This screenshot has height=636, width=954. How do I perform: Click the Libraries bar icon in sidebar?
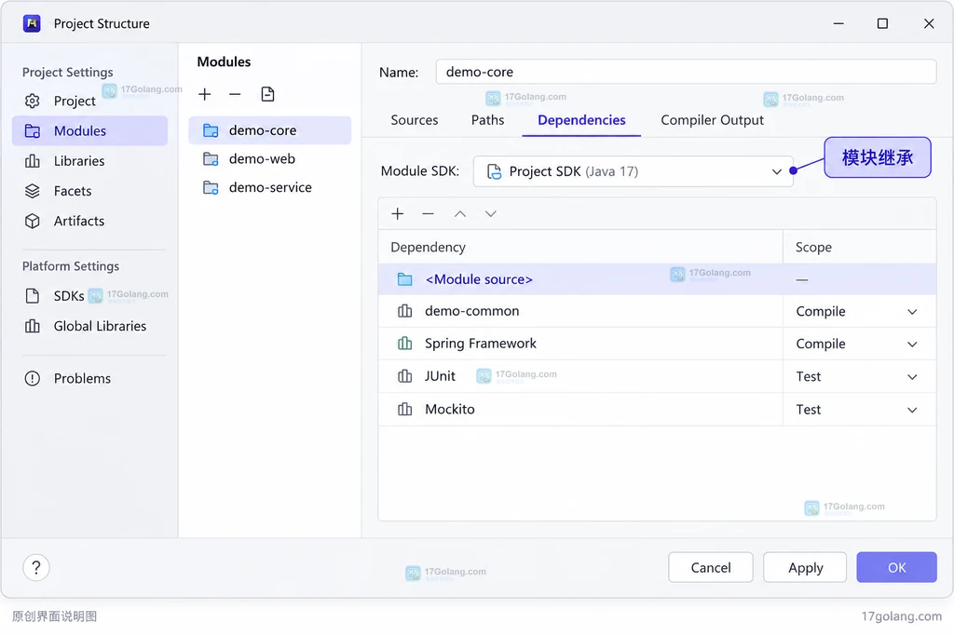click(33, 161)
